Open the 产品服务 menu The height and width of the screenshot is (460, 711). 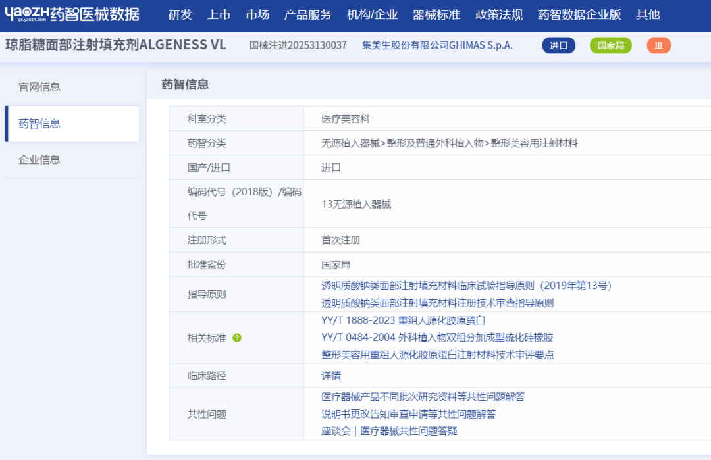tap(308, 14)
